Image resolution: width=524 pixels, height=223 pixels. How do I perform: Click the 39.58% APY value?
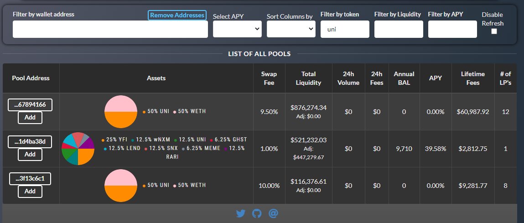click(436, 149)
